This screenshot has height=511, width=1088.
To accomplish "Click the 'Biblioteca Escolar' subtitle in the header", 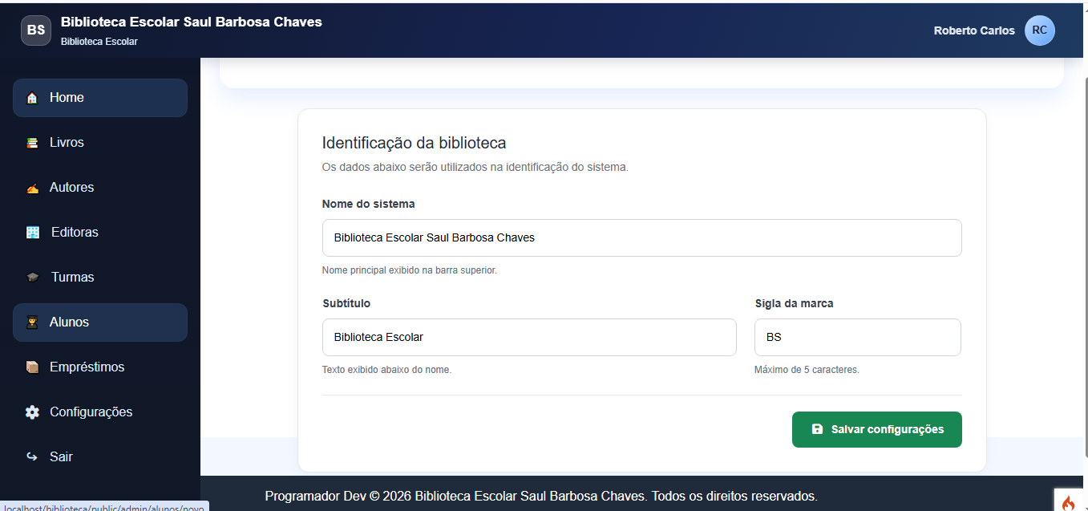I will pos(99,42).
